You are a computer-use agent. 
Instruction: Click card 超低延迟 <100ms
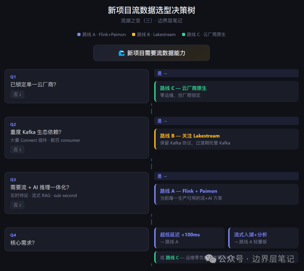[x=189, y=238]
